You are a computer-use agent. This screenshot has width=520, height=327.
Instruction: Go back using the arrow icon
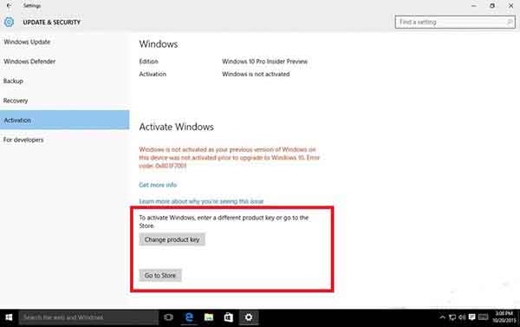click(9, 5)
